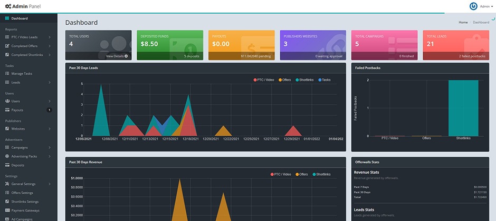Viewport: 496px width, 221px height.
Task: Click the Campaigns list icon
Action: click(7, 147)
